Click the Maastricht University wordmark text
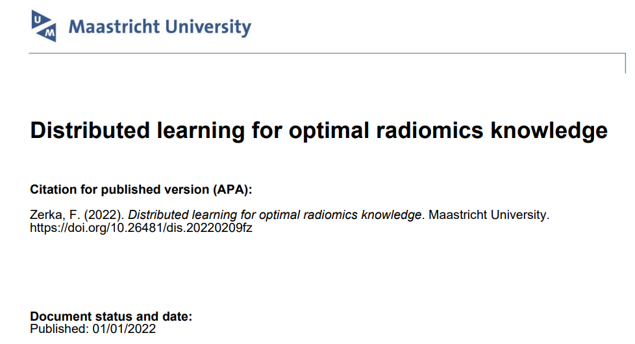The width and height of the screenshot is (635, 344). 160,27
